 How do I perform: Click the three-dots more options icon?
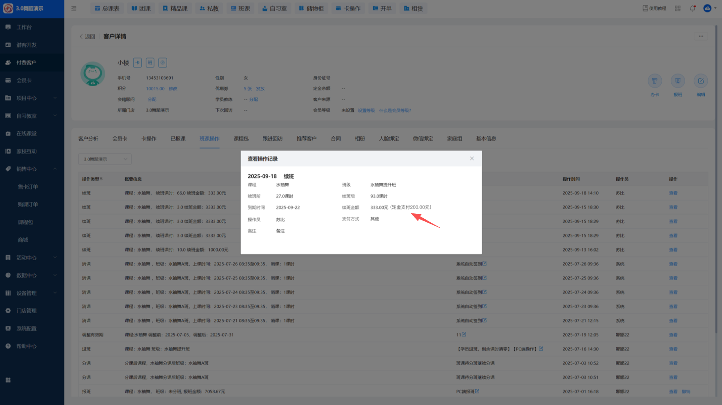pyautogui.click(x=701, y=36)
